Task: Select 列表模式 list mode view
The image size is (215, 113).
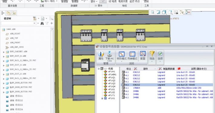Action: (x=132, y=56)
